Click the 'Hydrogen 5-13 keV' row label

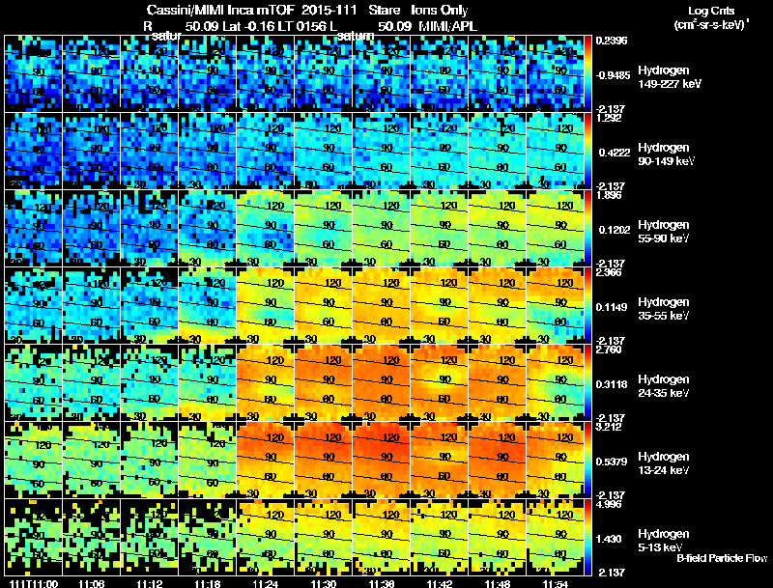664,541
